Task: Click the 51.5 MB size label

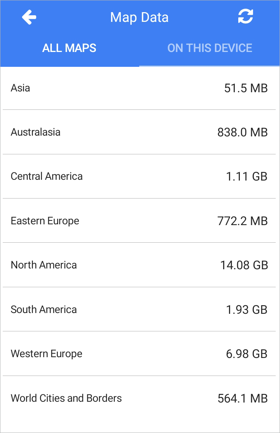Action: 246,88
